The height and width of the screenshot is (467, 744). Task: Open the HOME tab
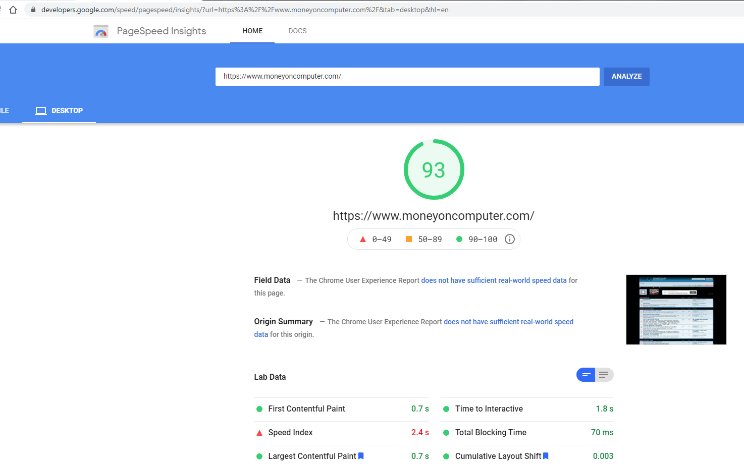click(x=252, y=31)
